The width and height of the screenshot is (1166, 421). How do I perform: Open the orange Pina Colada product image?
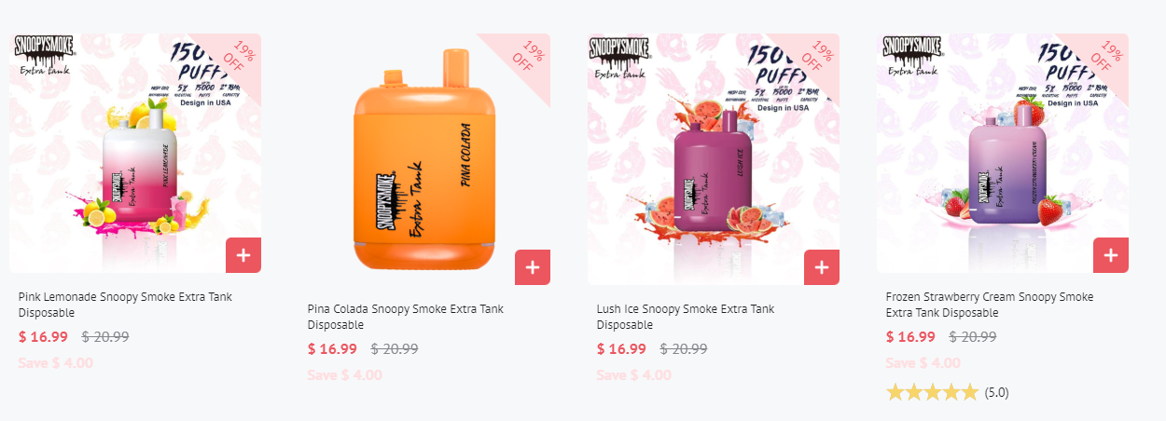click(x=424, y=159)
